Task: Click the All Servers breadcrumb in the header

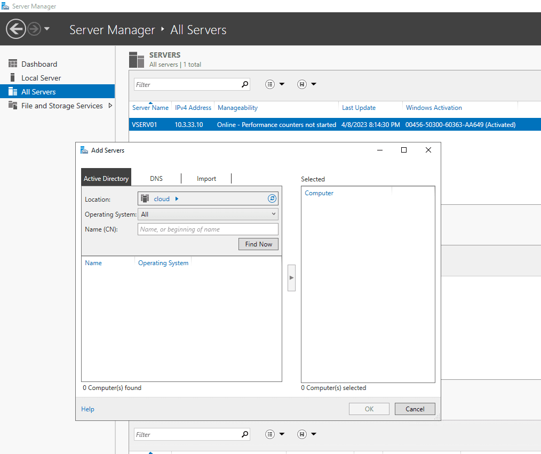Action: (198, 30)
